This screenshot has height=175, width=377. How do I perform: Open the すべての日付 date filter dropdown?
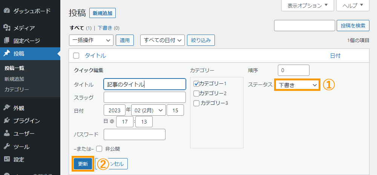point(162,40)
